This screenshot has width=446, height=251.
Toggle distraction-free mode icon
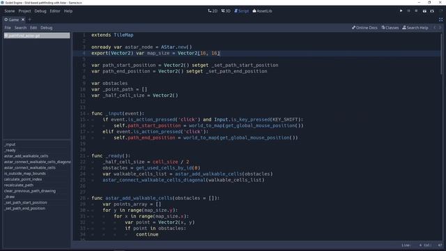click(440, 20)
